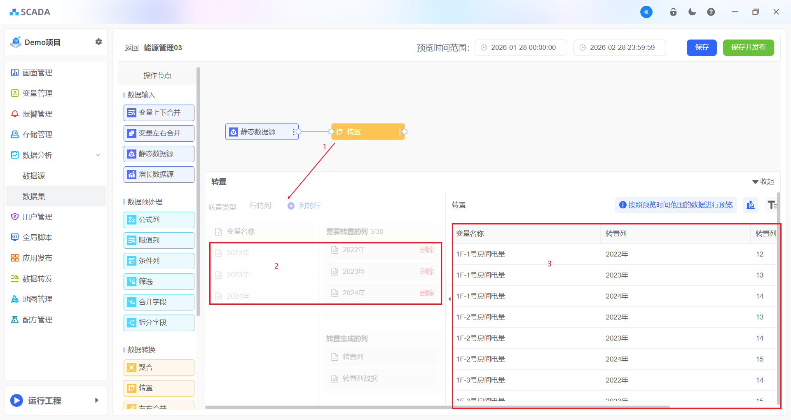Click the text format icon in preview toolbar
791x420 pixels.
coord(771,205)
